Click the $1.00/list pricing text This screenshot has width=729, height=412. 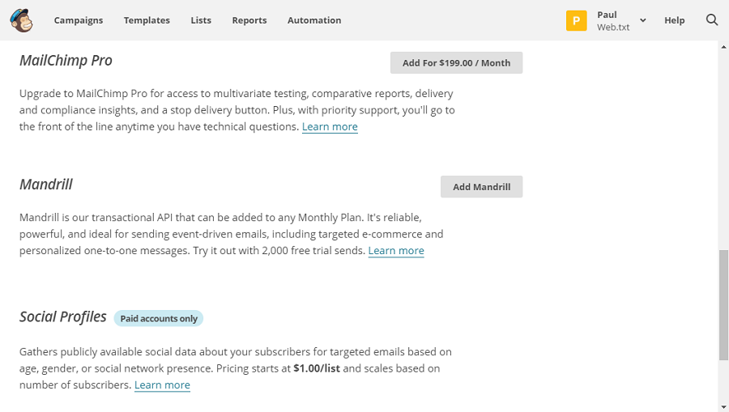tap(317, 368)
